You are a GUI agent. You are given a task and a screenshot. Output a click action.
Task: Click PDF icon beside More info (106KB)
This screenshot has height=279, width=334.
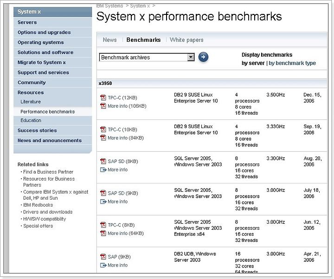tap(103, 106)
